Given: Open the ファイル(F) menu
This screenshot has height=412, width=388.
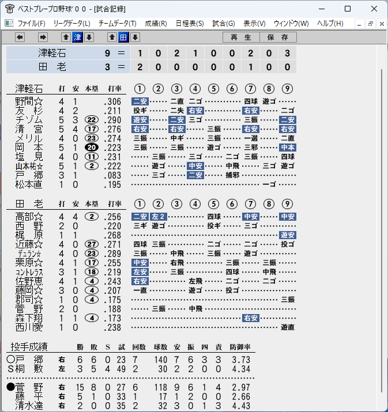Looking at the screenshot, I should tap(31, 24).
